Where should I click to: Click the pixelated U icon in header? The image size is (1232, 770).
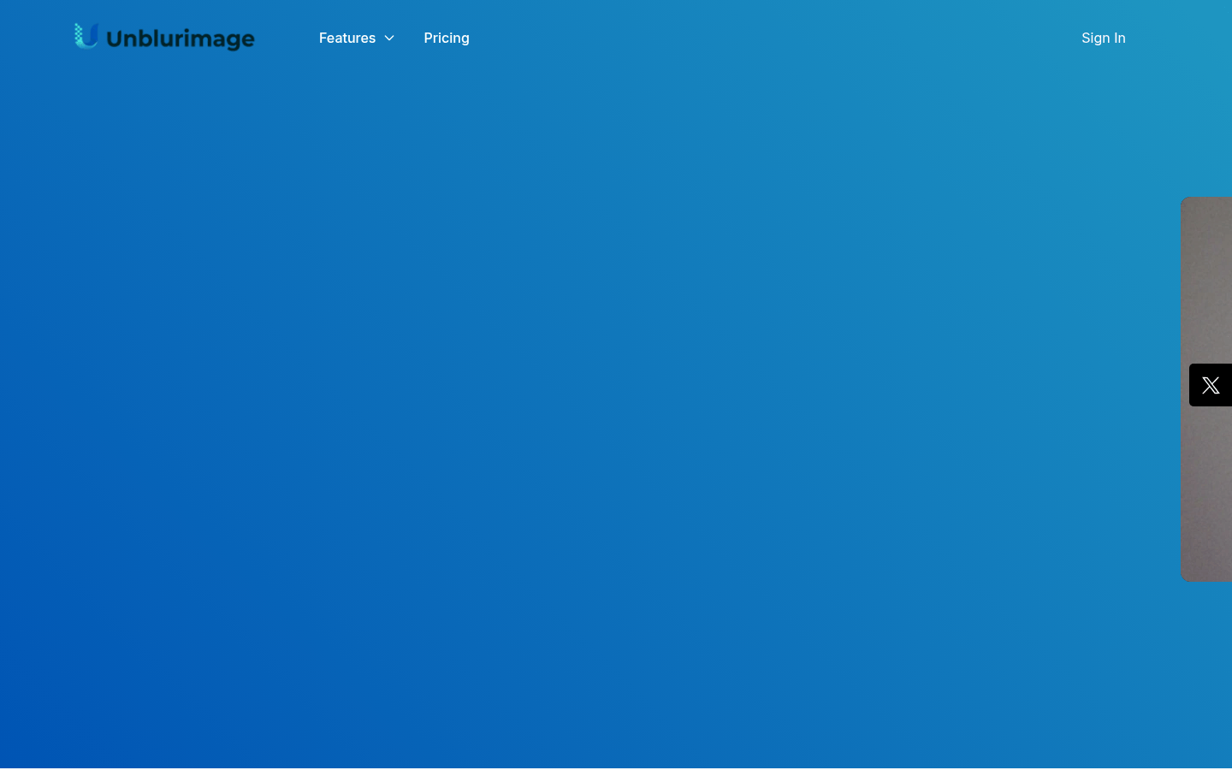(x=86, y=36)
